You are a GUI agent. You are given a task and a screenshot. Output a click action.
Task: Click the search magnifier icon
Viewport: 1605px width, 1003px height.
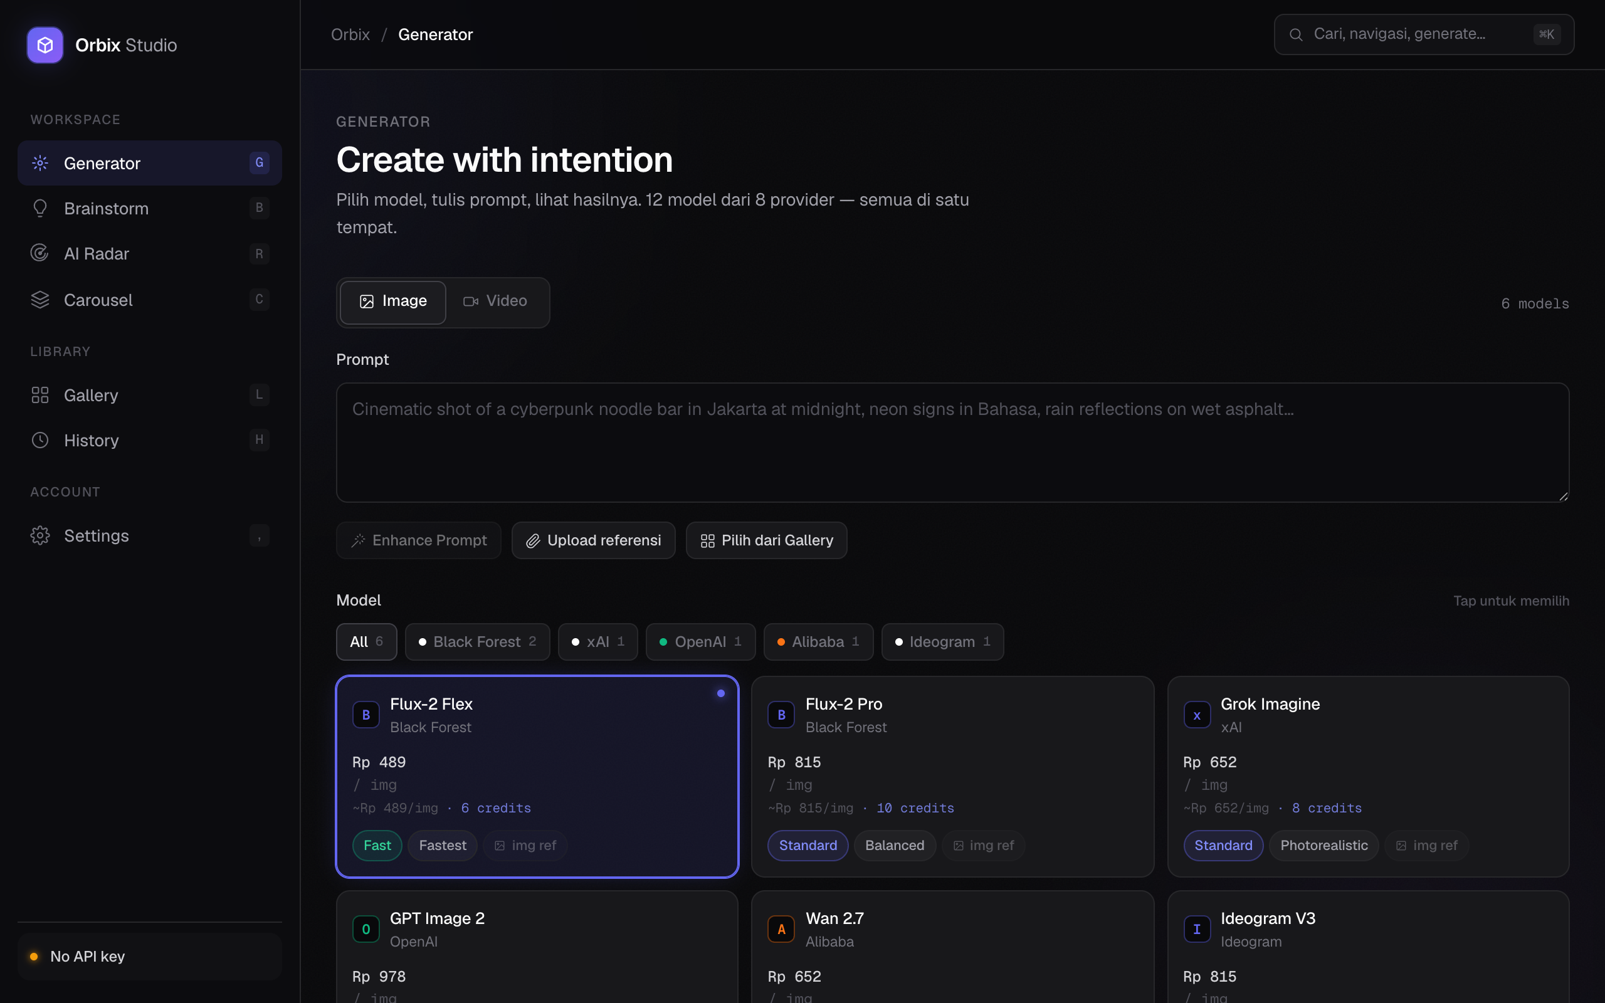click(x=1295, y=34)
